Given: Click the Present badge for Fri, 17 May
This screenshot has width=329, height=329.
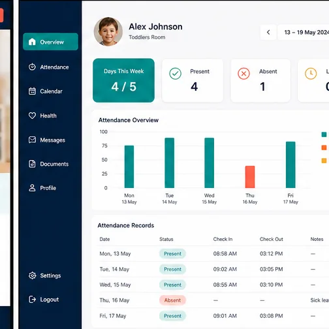Looking at the screenshot, I should (172, 316).
